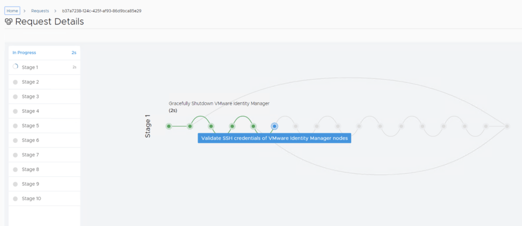Screen dimensions: 522x226
Task: Click the Home breadcrumb button
Action: tap(12, 10)
